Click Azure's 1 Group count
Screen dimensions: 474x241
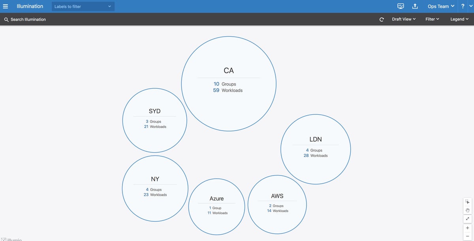point(215,208)
